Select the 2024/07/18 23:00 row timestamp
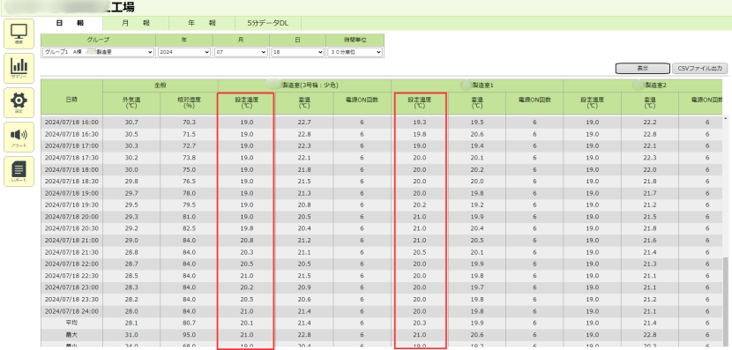Image resolution: width=732 pixels, height=350 pixels. [x=71, y=287]
